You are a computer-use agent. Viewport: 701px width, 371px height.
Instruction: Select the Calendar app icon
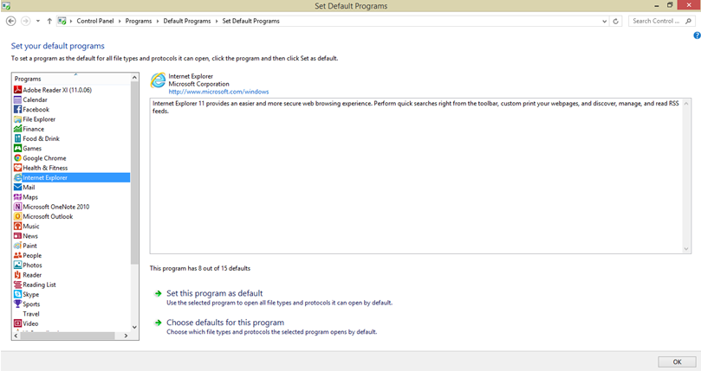click(x=18, y=99)
